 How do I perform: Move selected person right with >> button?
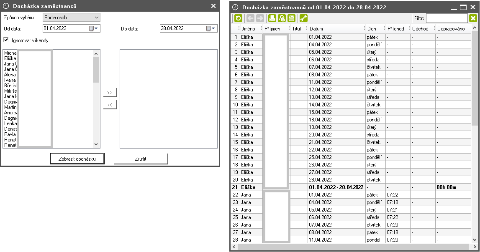pos(110,93)
